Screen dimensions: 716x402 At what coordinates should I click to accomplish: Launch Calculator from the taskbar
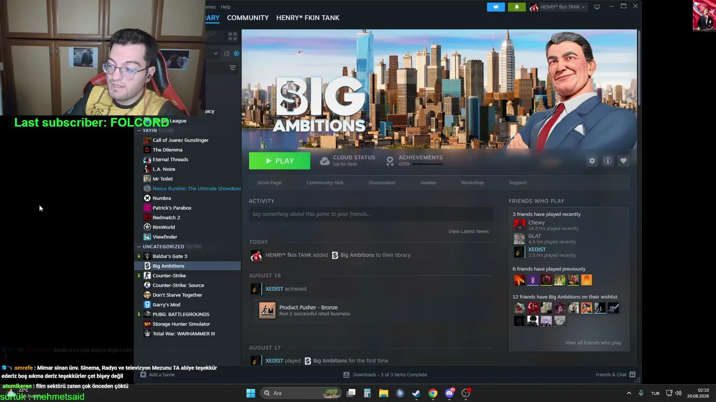point(368,393)
